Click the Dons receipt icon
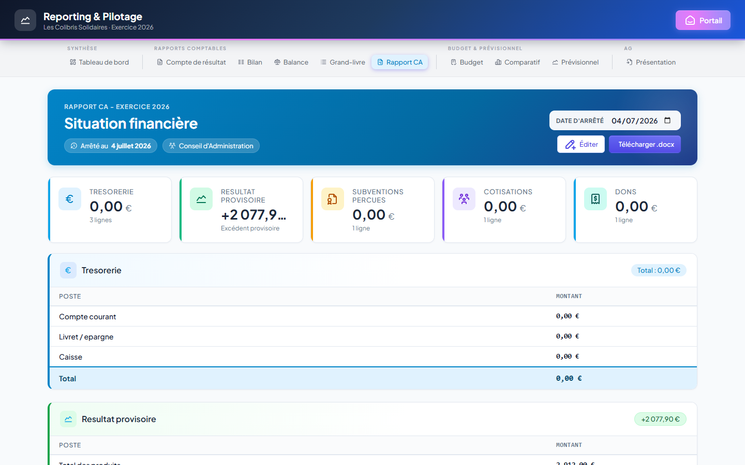Screen dimensions: 745x465 (x=595, y=199)
